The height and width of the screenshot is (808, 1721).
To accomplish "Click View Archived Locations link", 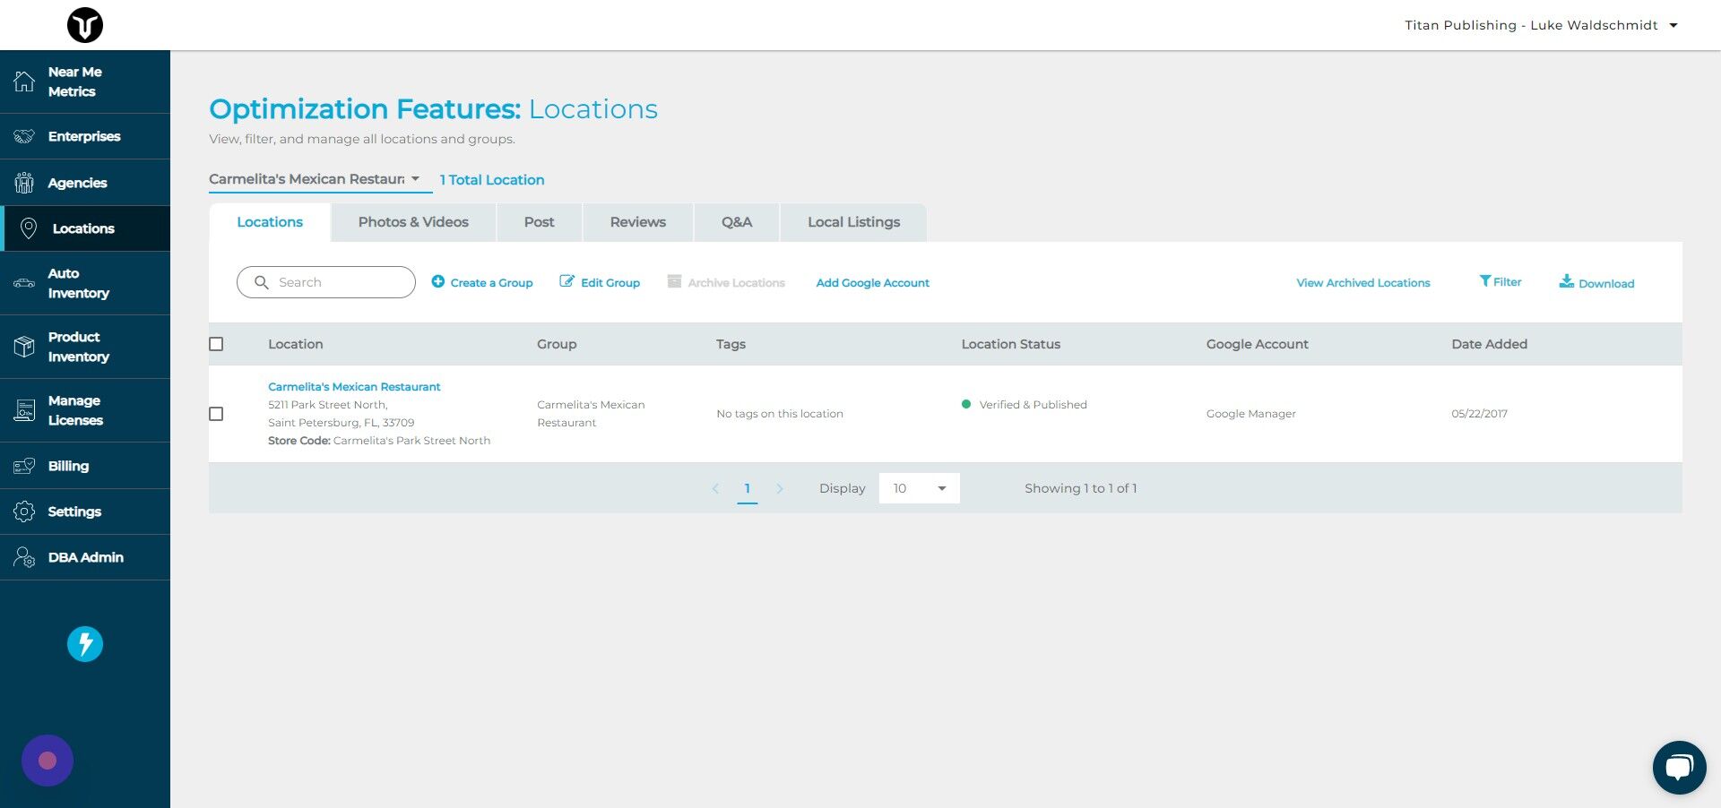I will tap(1363, 283).
